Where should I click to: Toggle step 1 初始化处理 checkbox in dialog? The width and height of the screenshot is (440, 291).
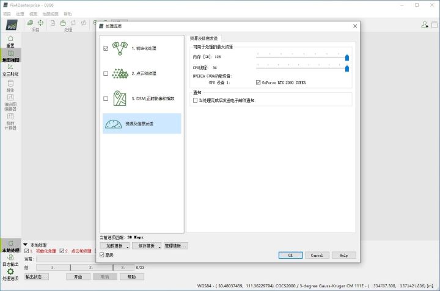click(106, 48)
